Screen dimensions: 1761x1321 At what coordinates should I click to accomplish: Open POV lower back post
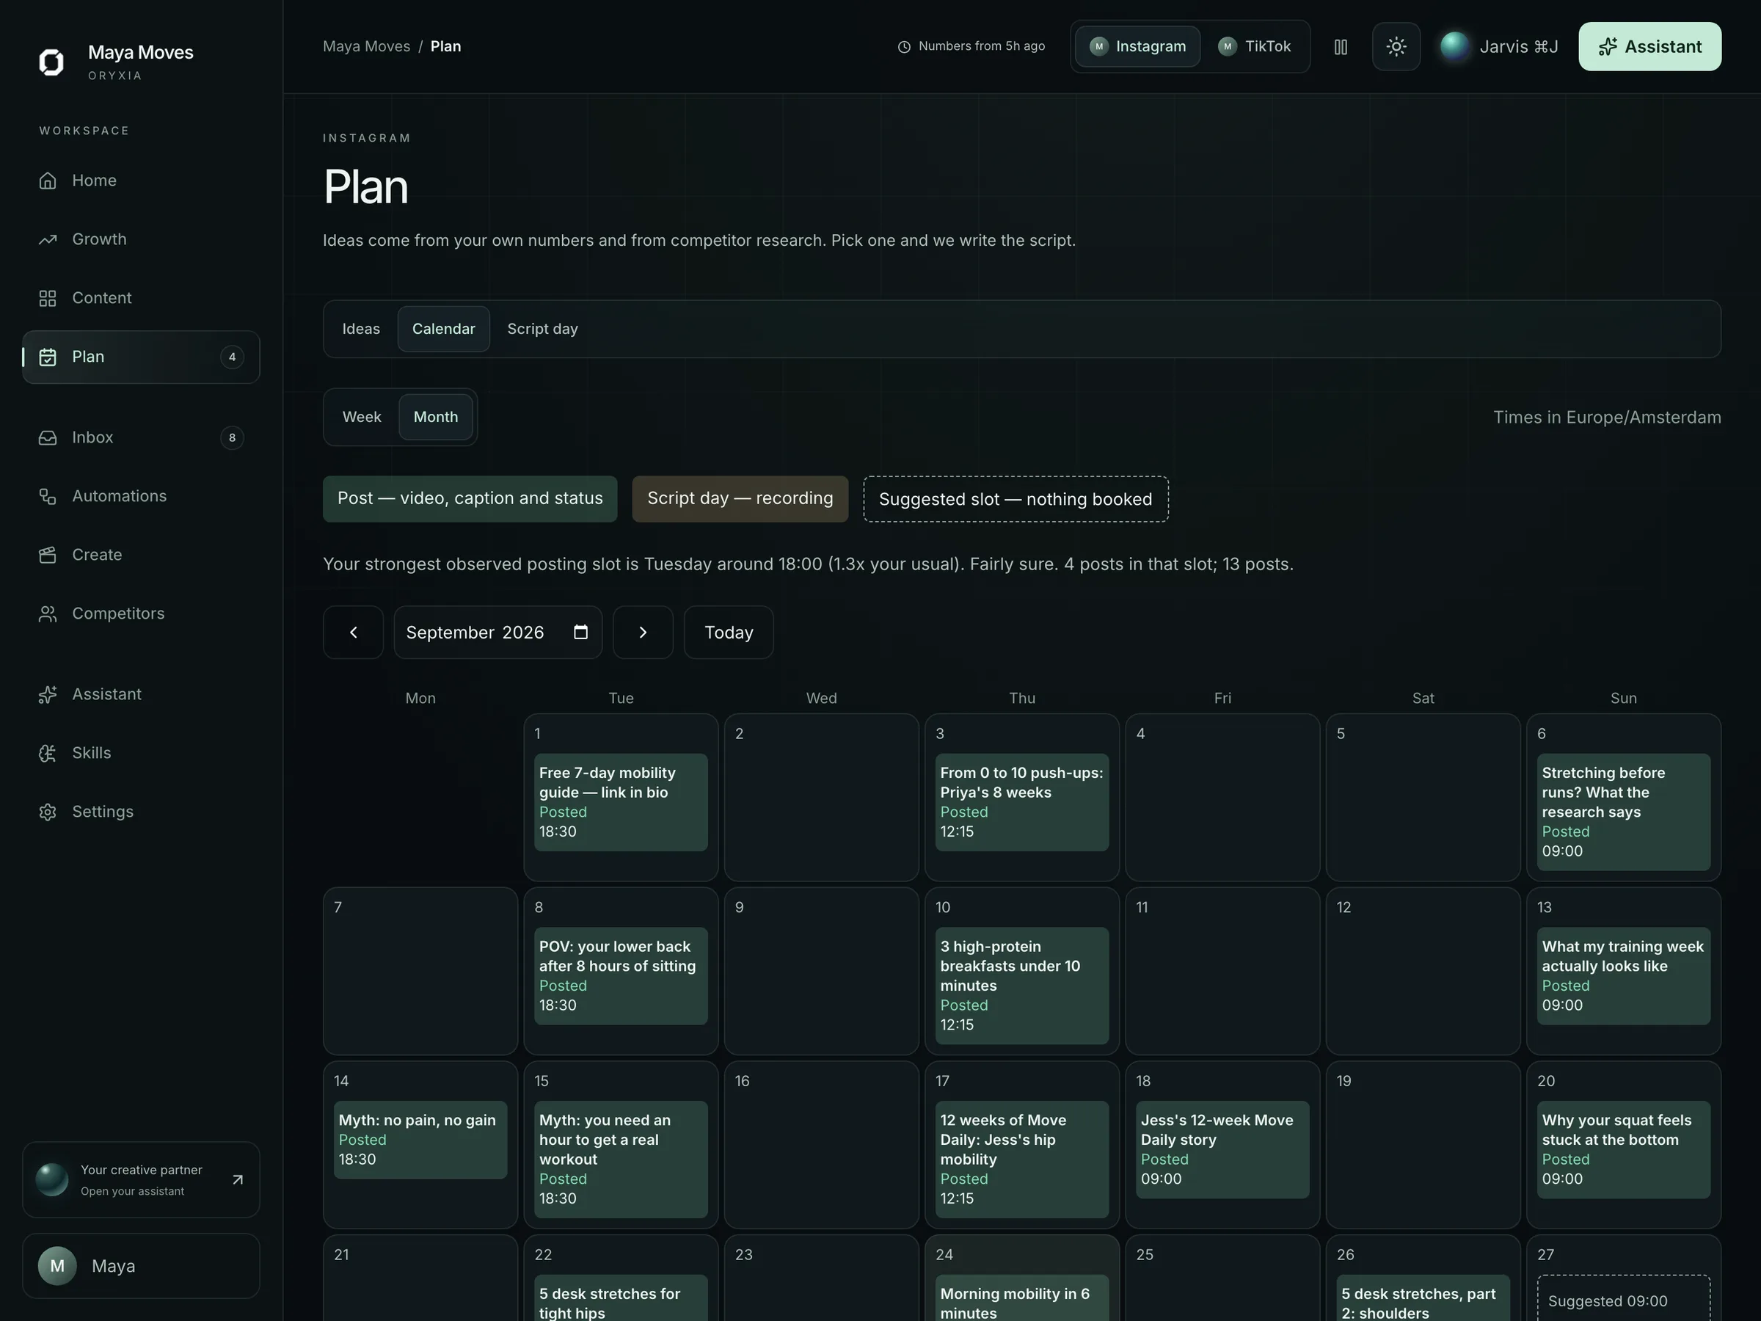[x=620, y=976]
